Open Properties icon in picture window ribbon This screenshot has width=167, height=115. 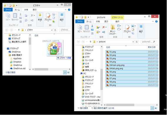[127, 27]
